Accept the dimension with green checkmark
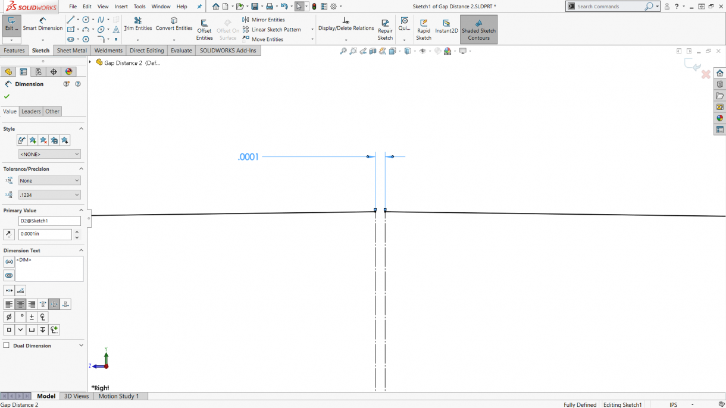The width and height of the screenshot is (726, 408). pyautogui.click(x=7, y=96)
